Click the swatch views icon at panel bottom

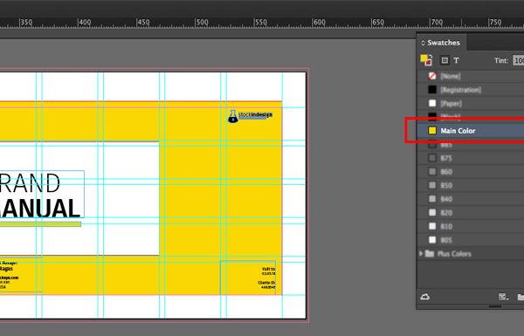point(502,297)
